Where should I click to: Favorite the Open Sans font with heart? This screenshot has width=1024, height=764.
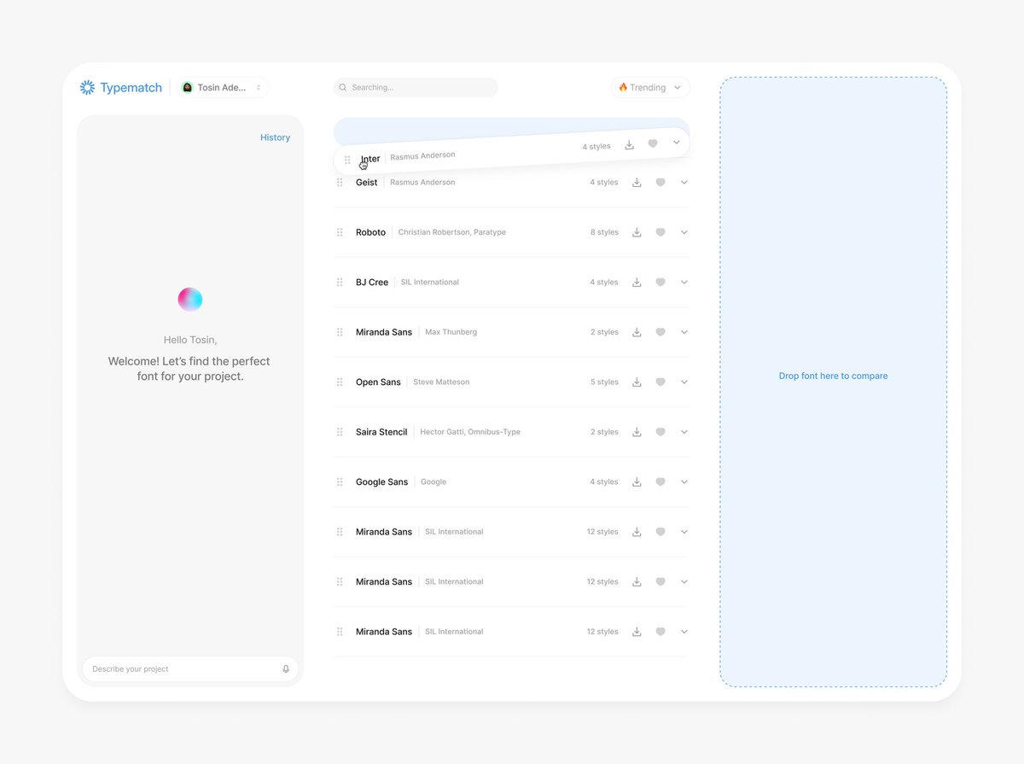coord(660,382)
